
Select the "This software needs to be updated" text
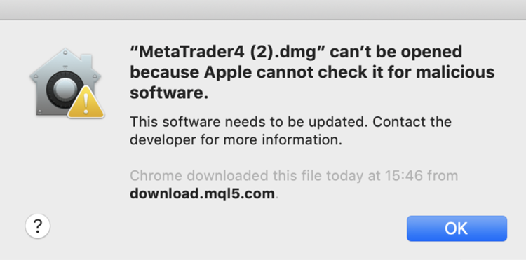[247, 122]
